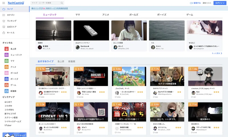Open ランキング crown icon in sidebar

4,21
